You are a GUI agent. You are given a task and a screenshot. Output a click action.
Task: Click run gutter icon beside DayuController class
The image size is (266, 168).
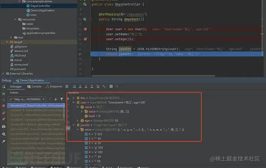tap(85, 4)
